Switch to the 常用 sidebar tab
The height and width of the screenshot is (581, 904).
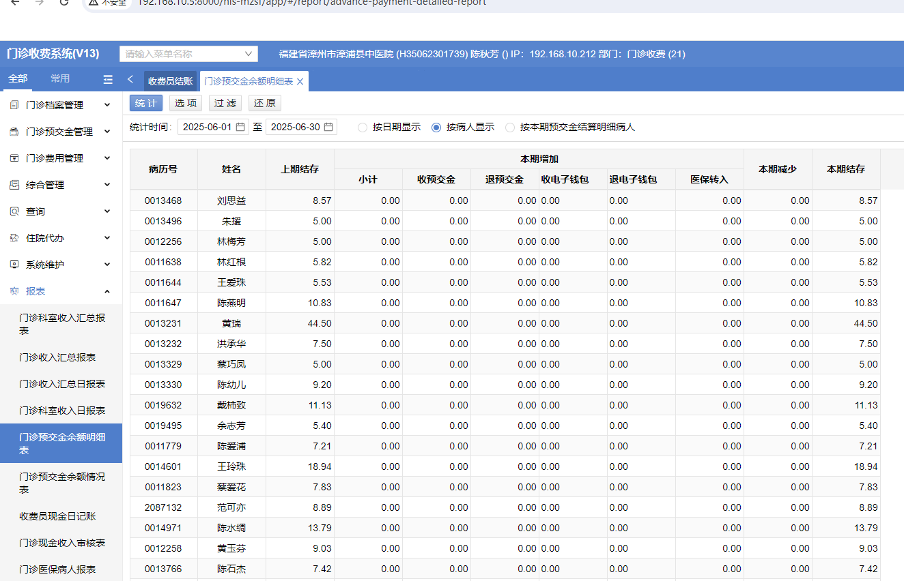coord(60,78)
